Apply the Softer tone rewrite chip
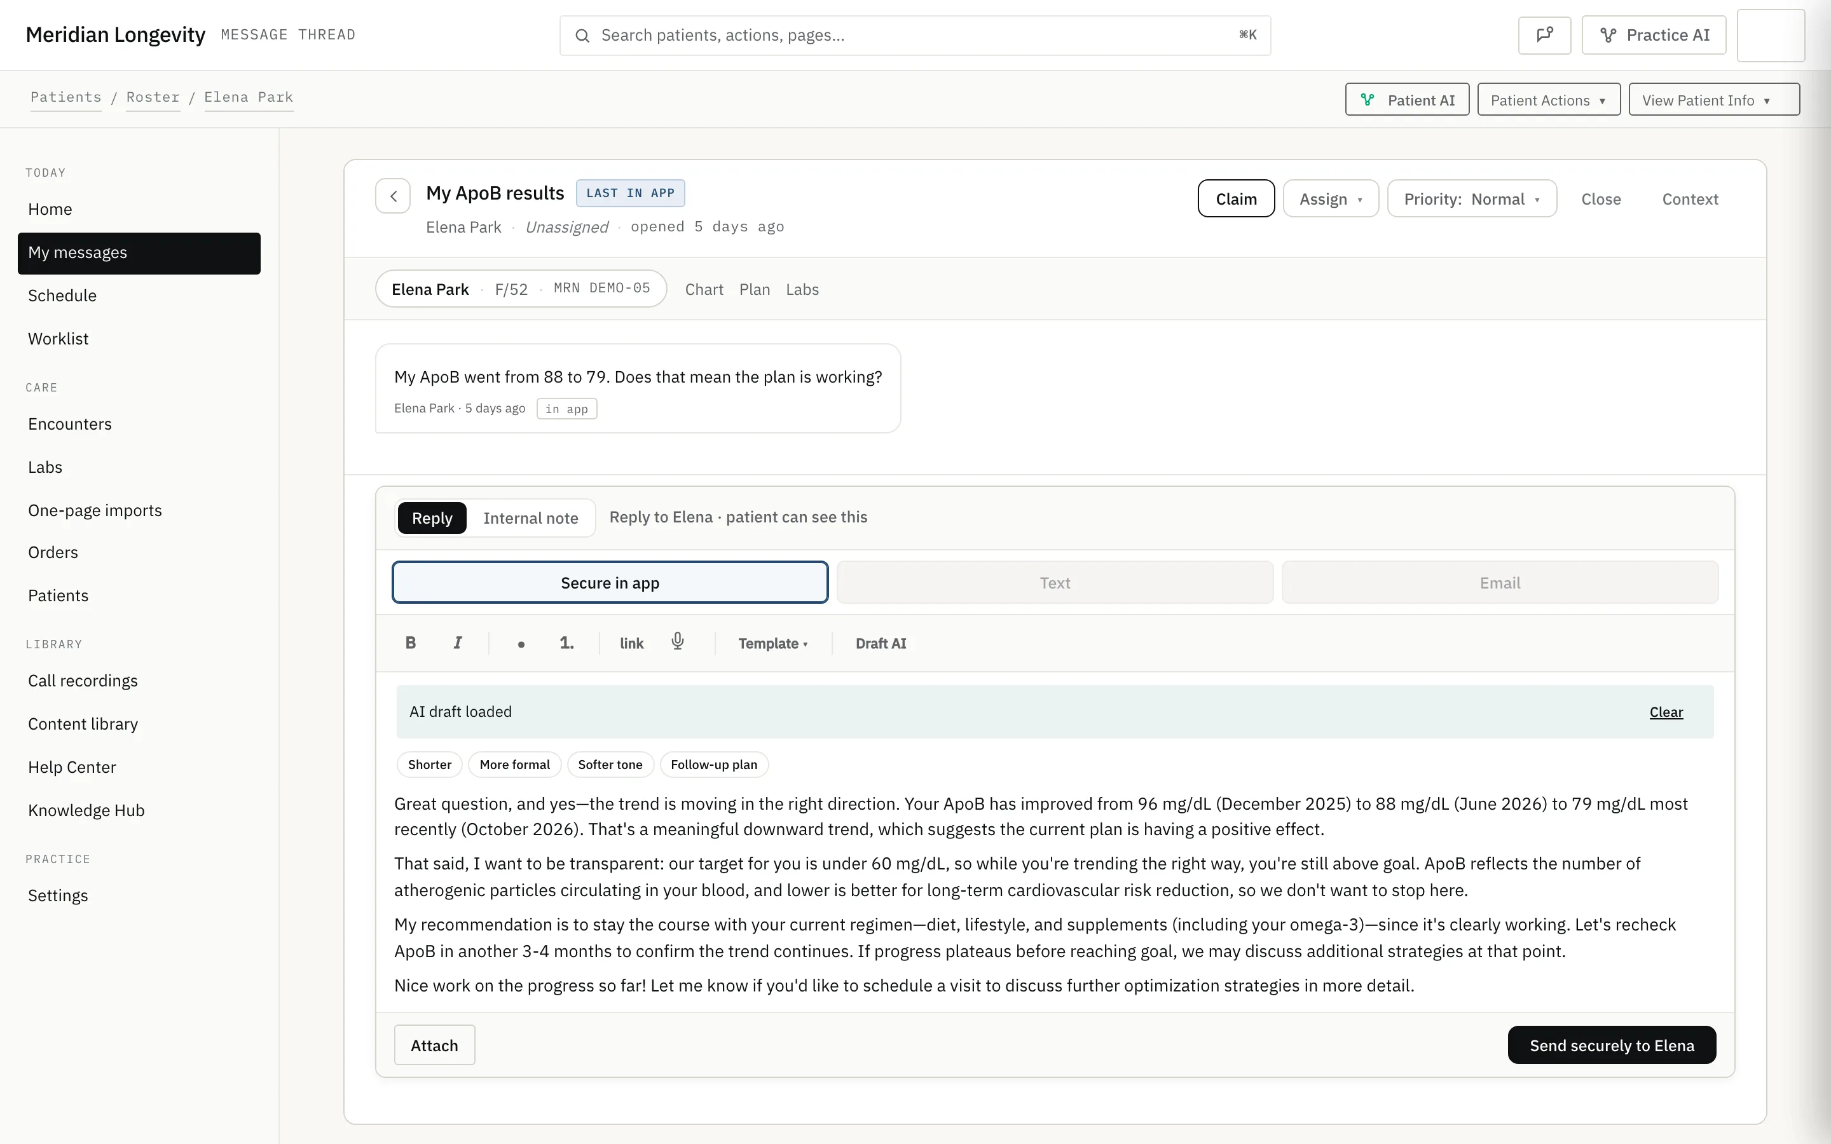Image resolution: width=1831 pixels, height=1144 pixels. (610, 765)
